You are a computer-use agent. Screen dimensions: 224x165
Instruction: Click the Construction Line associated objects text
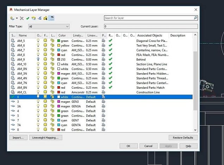pos(148,92)
